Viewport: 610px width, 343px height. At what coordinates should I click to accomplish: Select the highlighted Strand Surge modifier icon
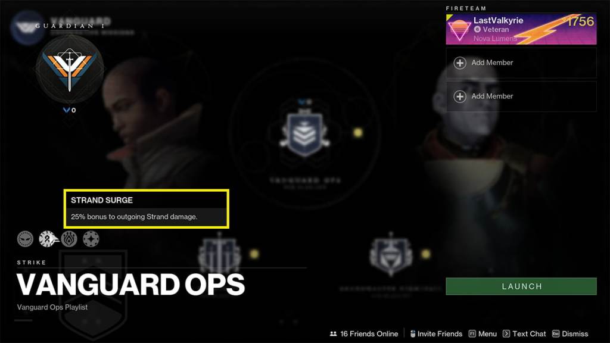48,239
